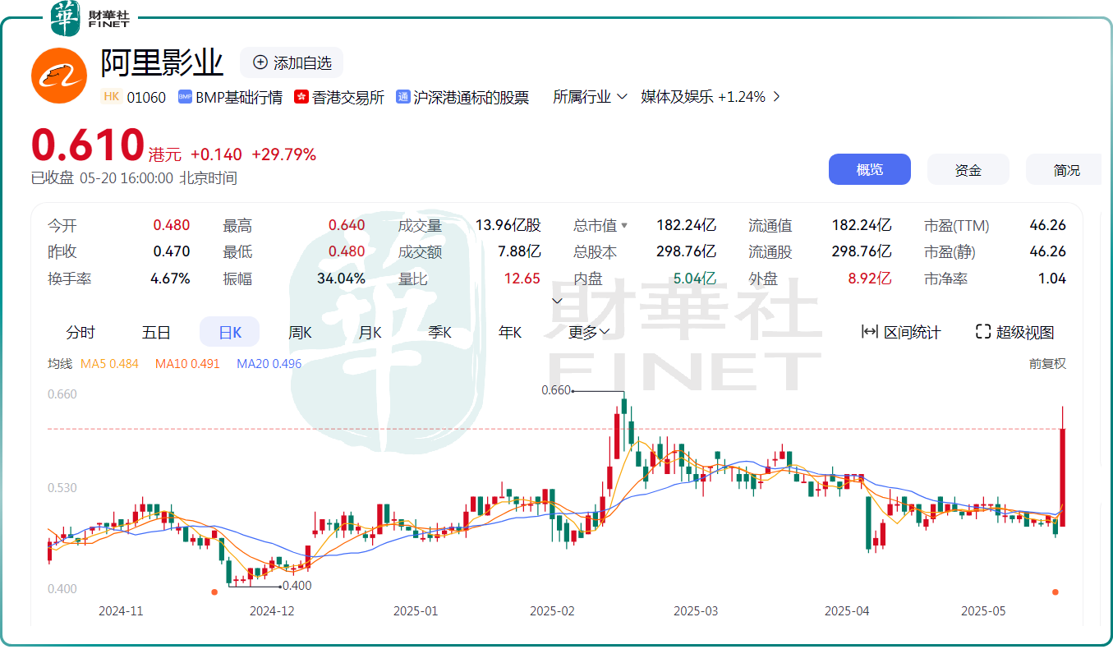The image size is (1113, 663).
Task: Click the 成交量 value 13.96亿股
Action: click(508, 225)
